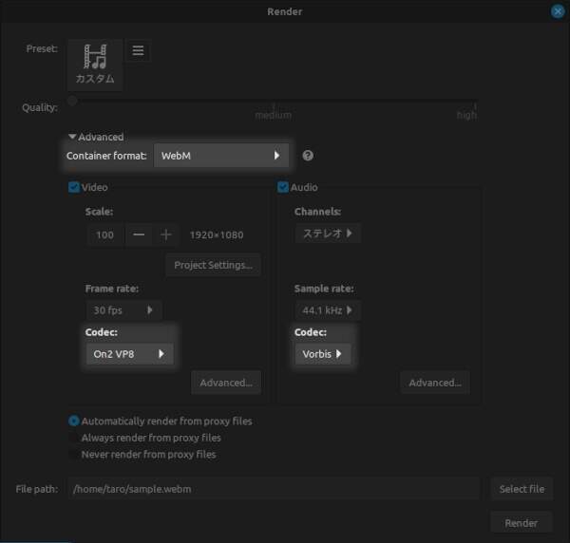Viewport: 570px width, 543px height.
Task: Select Never render from proxy files
Action: tap(74, 455)
